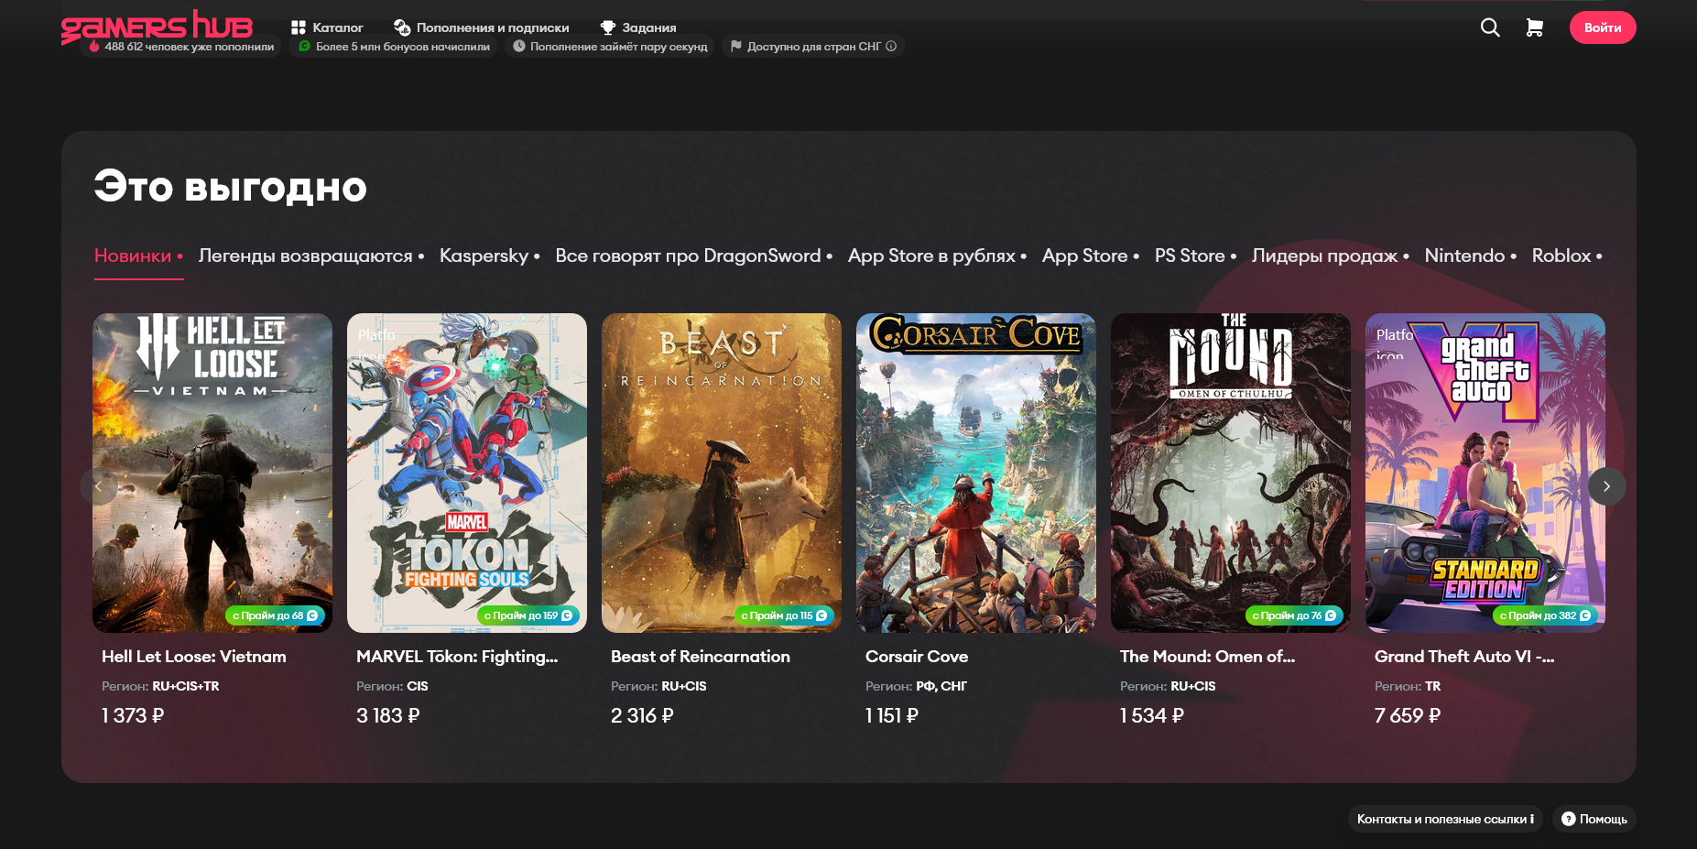Open the MARVEL Tōkon Fighting Souls cover
Image resolution: width=1697 pixels, height=849 pixels.
point(467,473)
